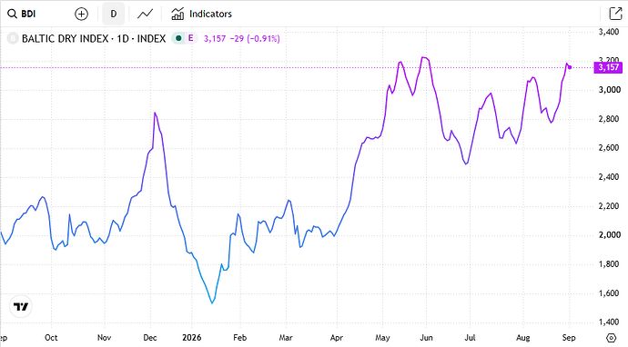Click the 3,157 current price label
The image size is (628, 347).
point(608,67)
